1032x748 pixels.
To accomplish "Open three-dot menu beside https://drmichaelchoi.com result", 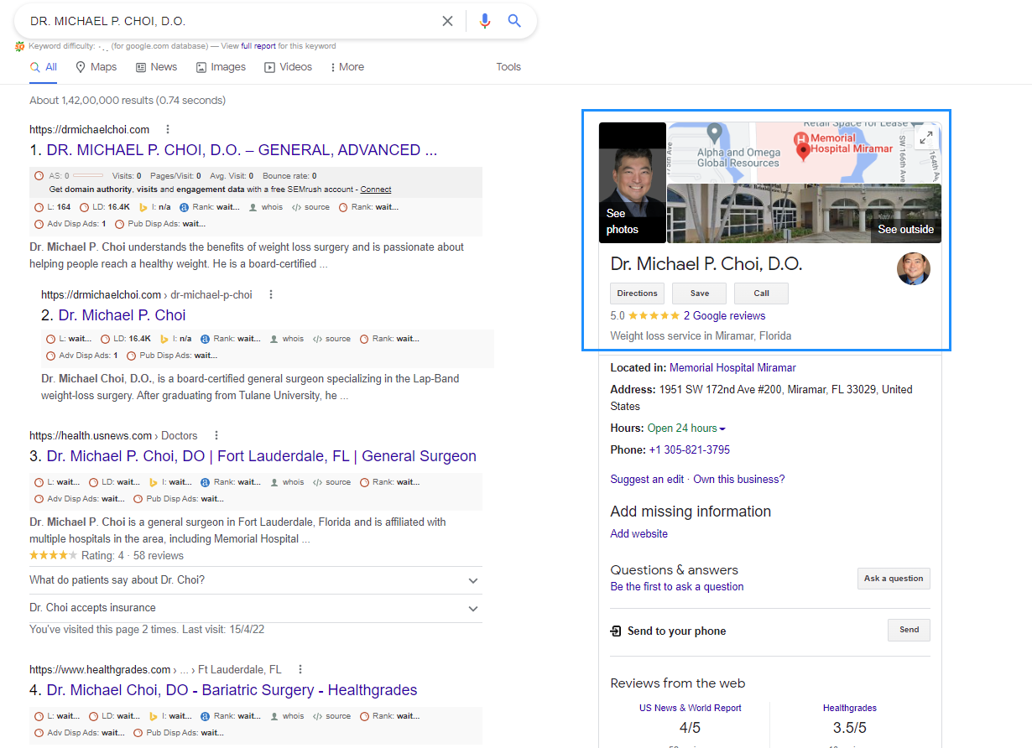I will pyautogui.click(x=168, y=129).
